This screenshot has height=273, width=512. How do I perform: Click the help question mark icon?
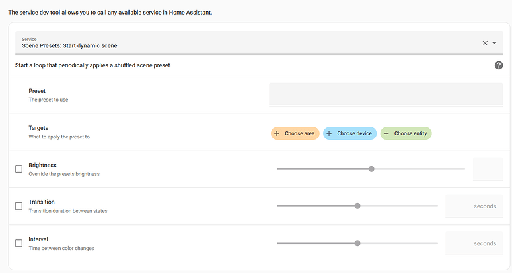tap(499, 65)
